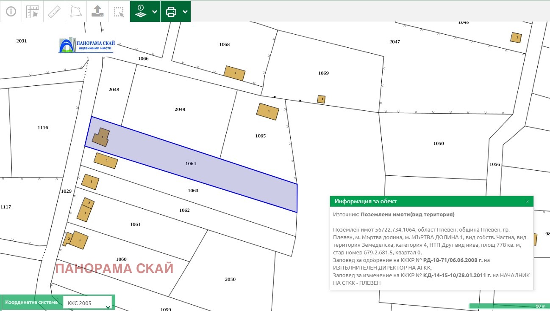This screenshot has height=311, width=550.
Task: Click on parcel 1069
Action: [323, 73]
